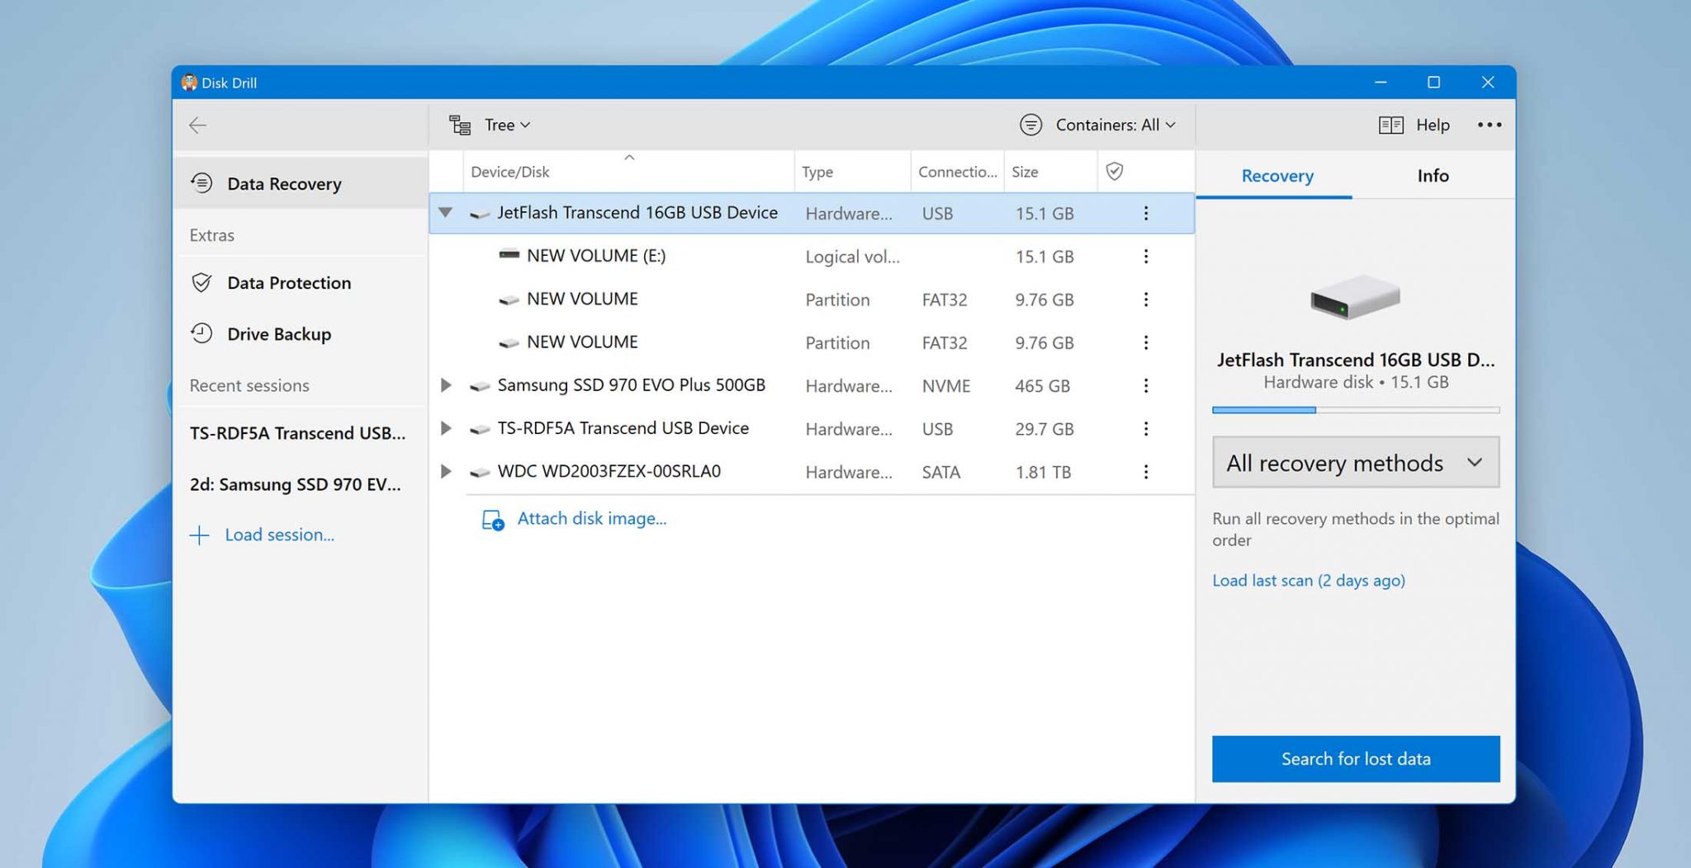The width and height of the screenshot is (1691, 868).
Task: Click the NVME connection value
Action: tap(946, 386)
